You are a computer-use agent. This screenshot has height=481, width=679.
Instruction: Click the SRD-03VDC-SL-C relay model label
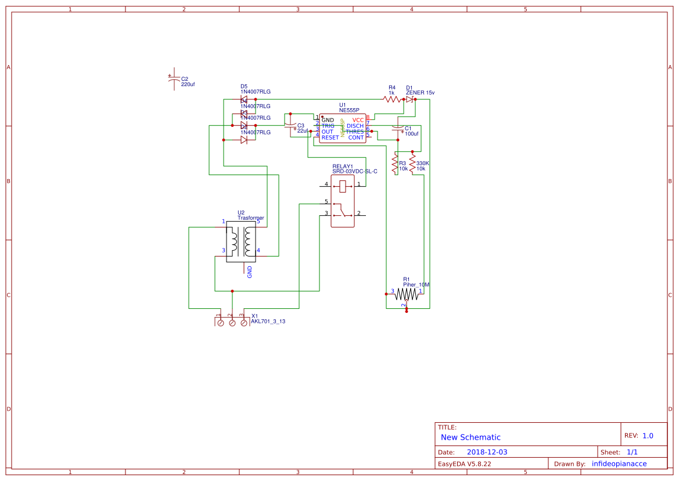pos(355,172)
